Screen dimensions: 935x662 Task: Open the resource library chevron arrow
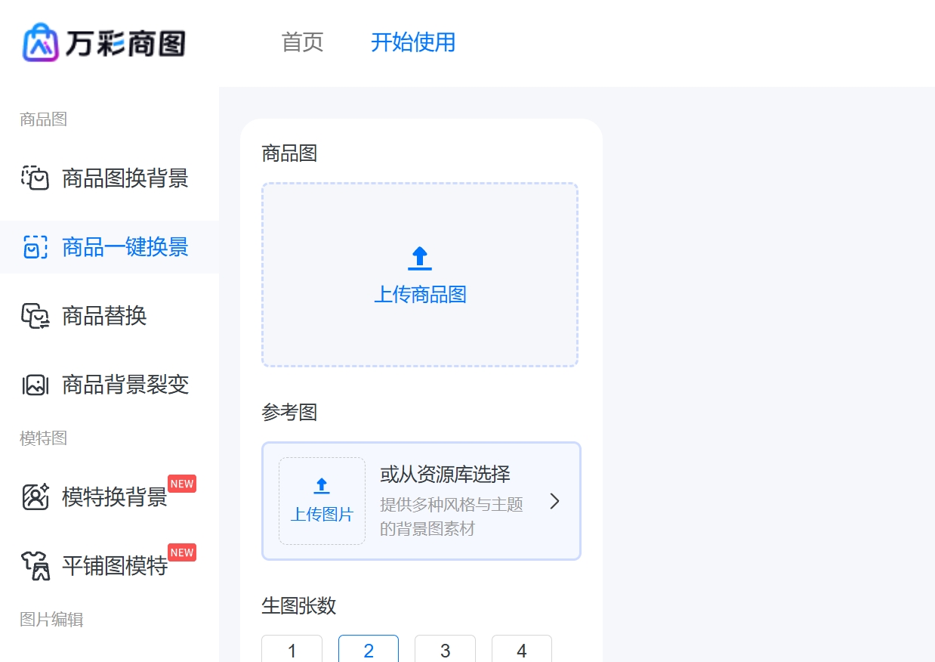[554, 501]
